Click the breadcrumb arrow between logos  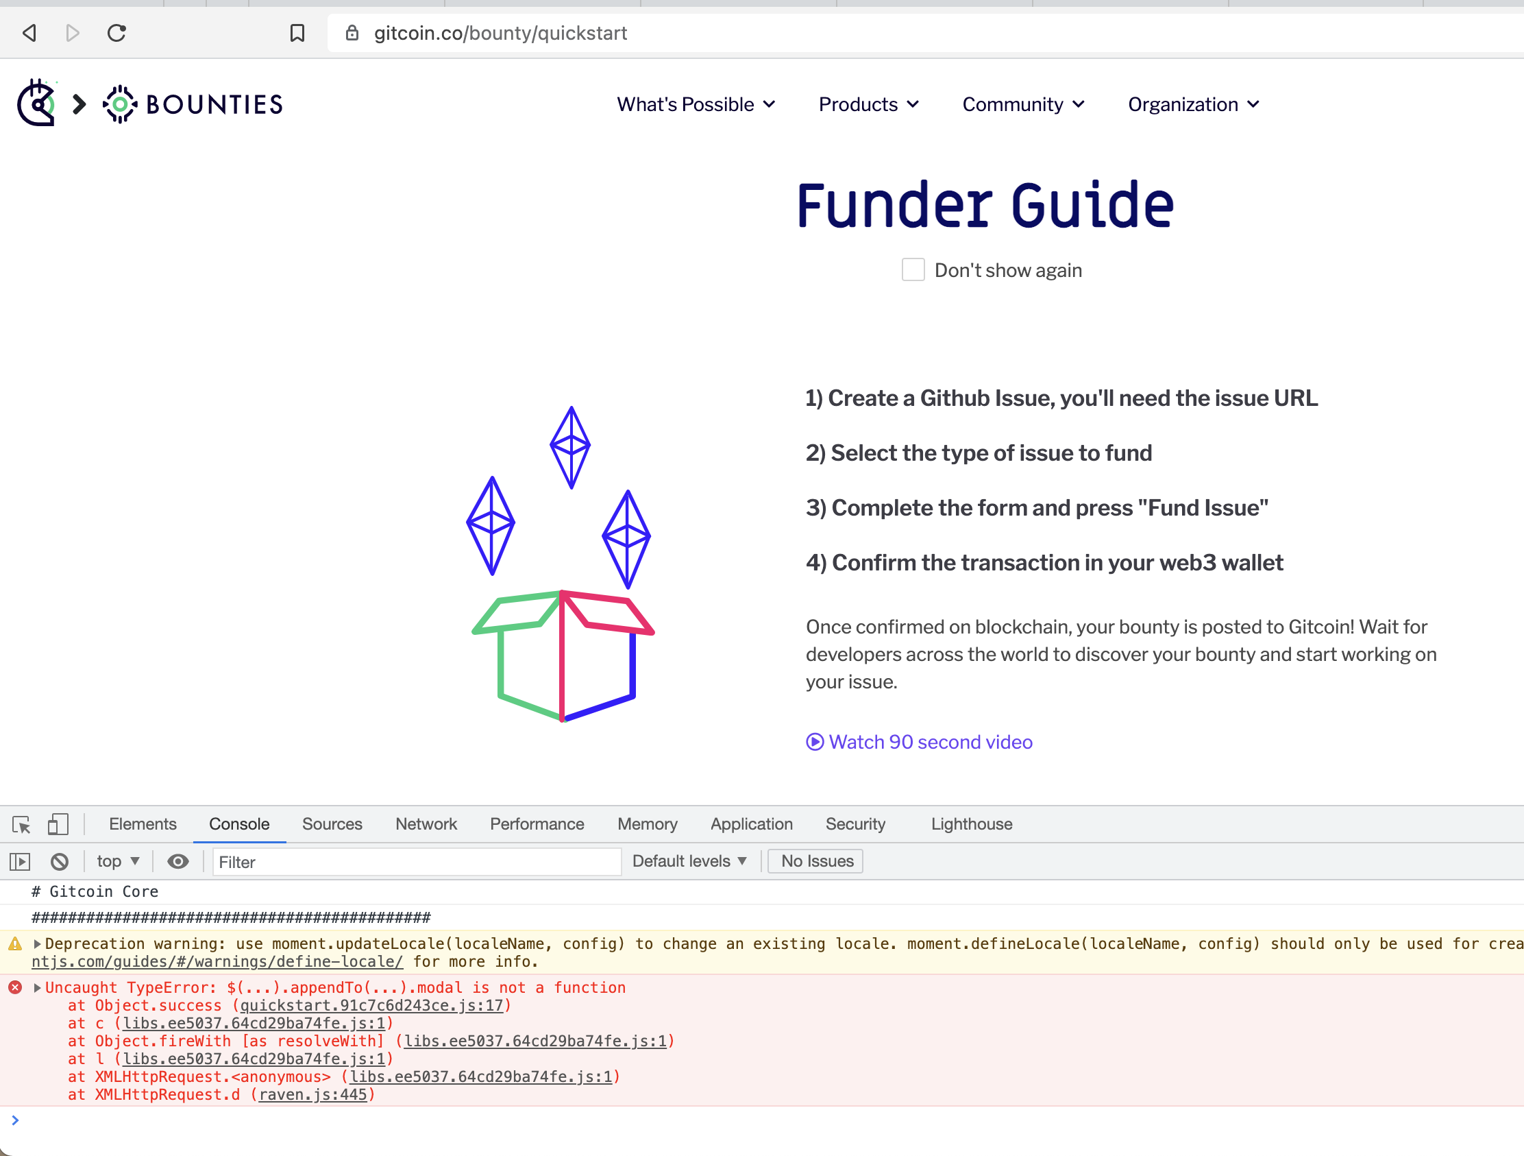(79, 104)
